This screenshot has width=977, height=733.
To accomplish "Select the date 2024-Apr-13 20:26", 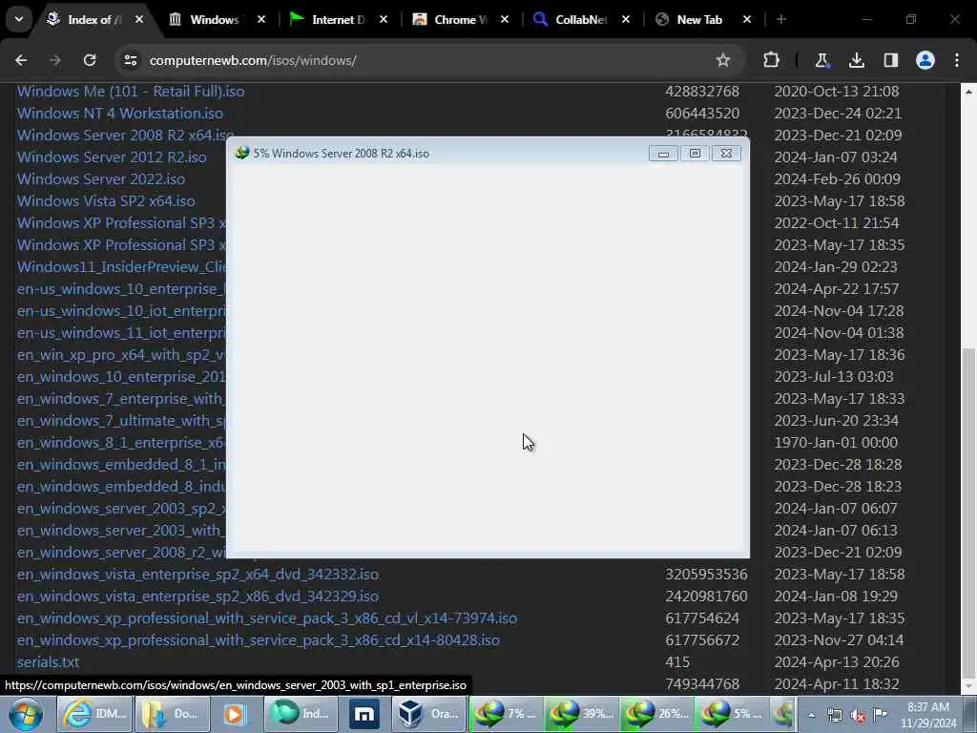I will [x=836, y=662].
